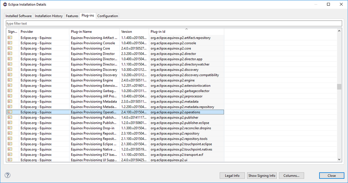348x183 pixels.
Task: Click signed icon for org.eclipse.equinox.p2.garbagecollector row
Action: point(10,91)
